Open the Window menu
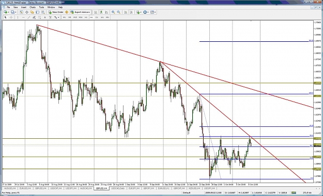 click(x=51, y=7)
